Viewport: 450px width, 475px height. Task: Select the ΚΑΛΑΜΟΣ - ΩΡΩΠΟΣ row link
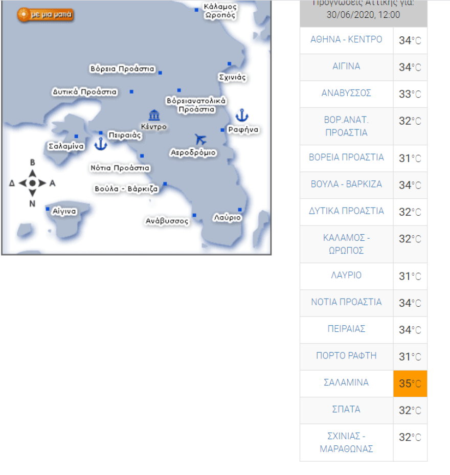pyautogui.click(x=346, y=244)
